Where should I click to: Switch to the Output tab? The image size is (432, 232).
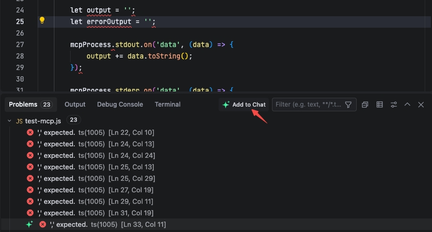pyautogui.click(x=75, y=105)
